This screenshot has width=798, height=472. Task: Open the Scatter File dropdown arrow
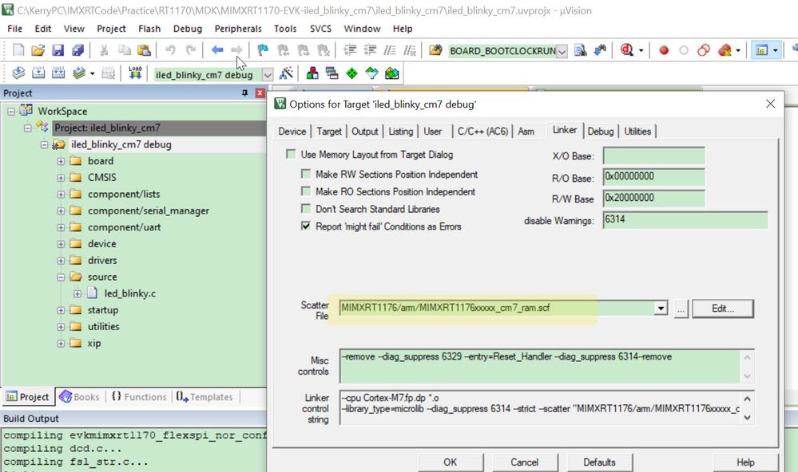coord(661,308)
